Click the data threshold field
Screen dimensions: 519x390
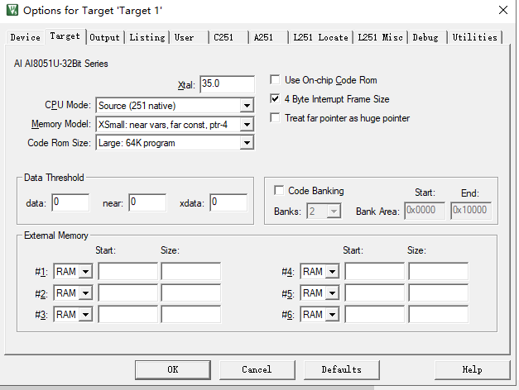coord(70,202)
